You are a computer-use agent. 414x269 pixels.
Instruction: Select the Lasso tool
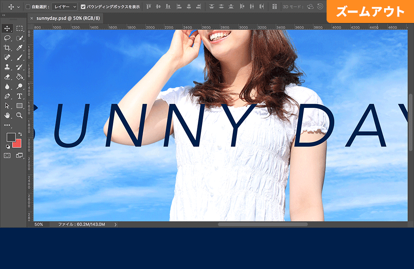(x=7, y=38)
